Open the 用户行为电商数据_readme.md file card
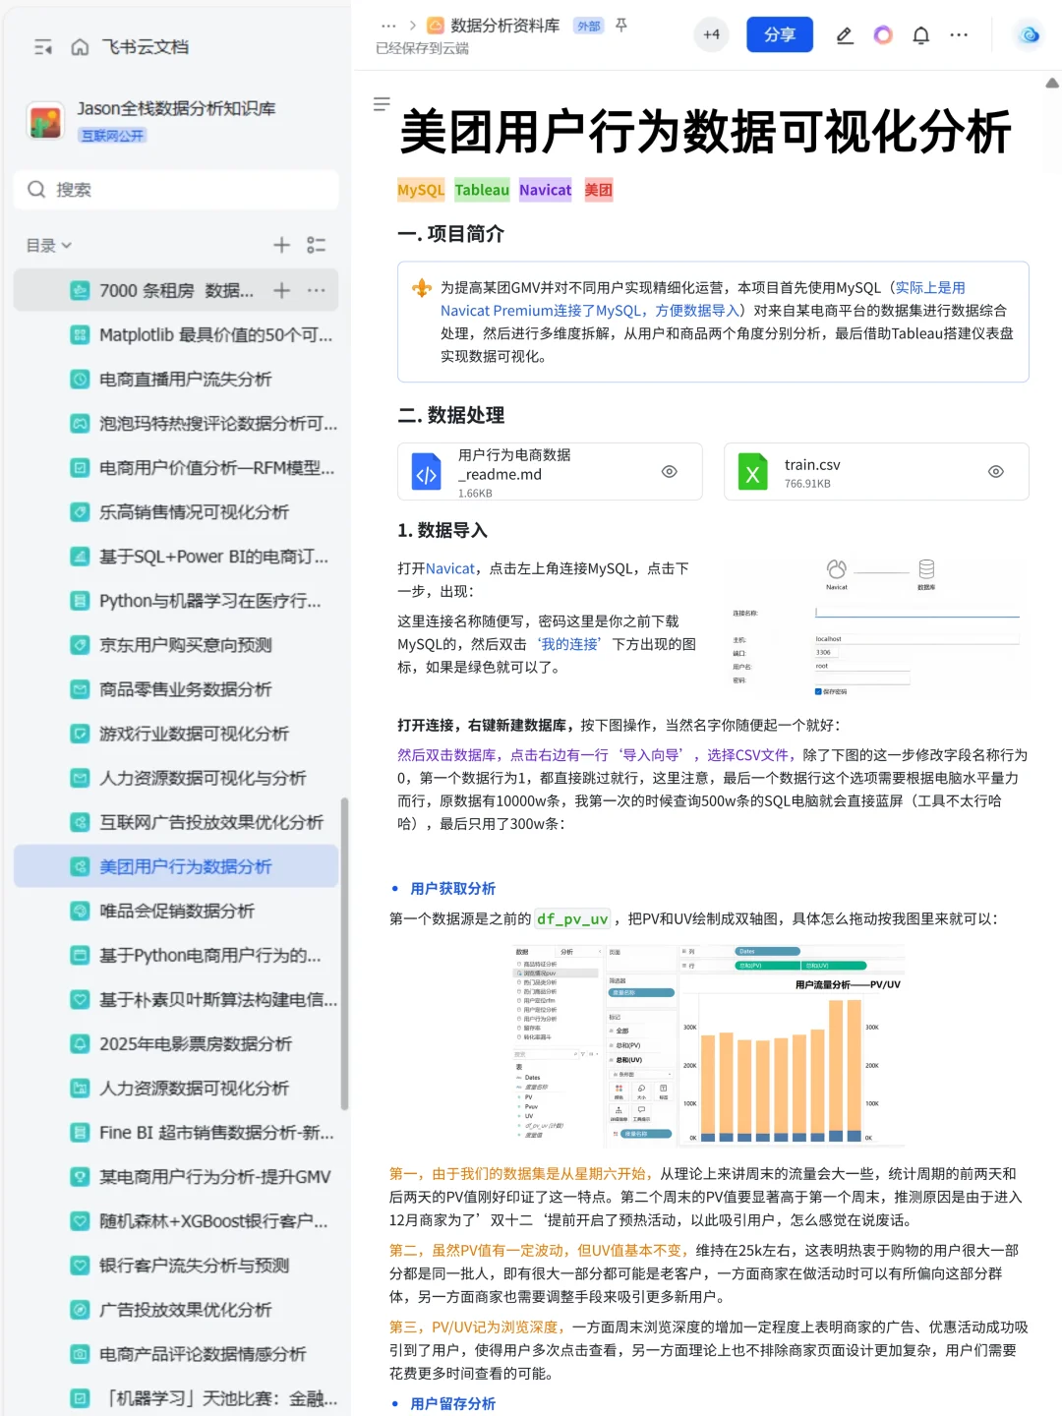This screenshot has width=1062, height=1416. click(x=550, y=472)
